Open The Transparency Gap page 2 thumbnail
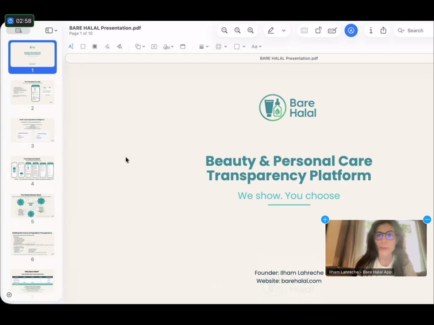The width and height of the screenshot is (434, 325). coord(32,92)
